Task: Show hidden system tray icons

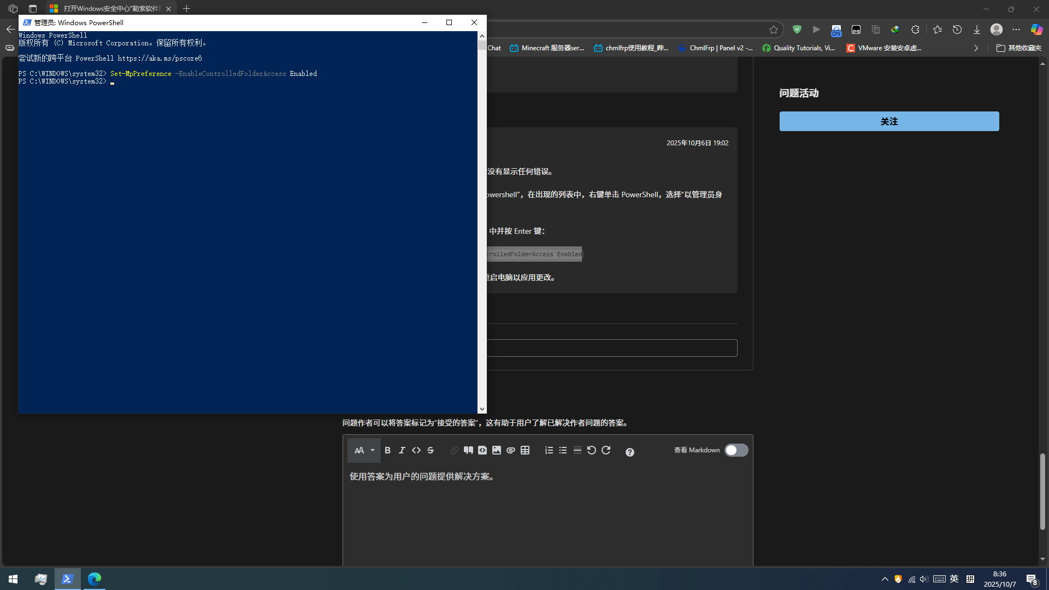Action: (x=885, y=579)
